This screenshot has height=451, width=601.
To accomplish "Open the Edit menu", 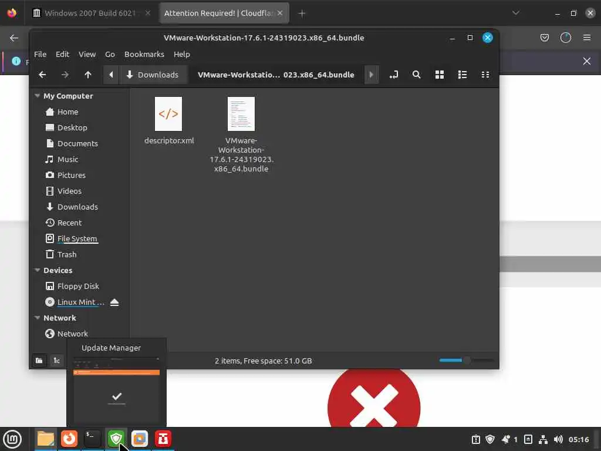I will click(x=62, y=55).
